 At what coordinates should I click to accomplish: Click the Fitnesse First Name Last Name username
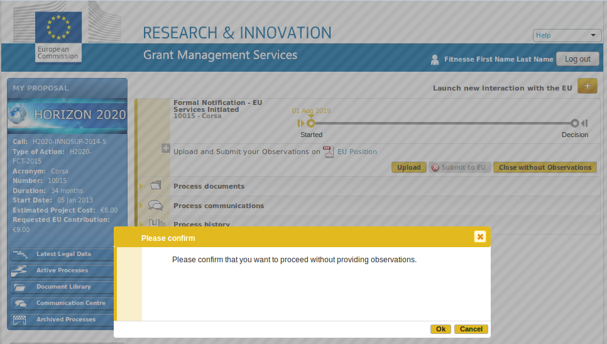499,59
